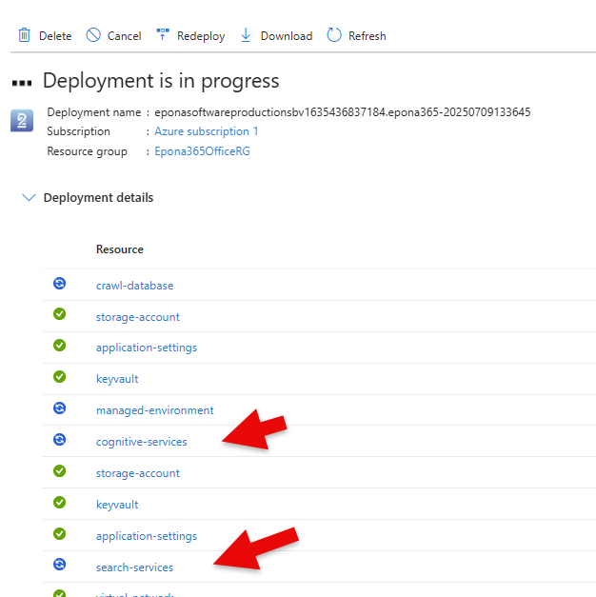This screenshot has height=597, width=596.
Task: Open the second keyvault resource link
Action: [x=117, y=505]
